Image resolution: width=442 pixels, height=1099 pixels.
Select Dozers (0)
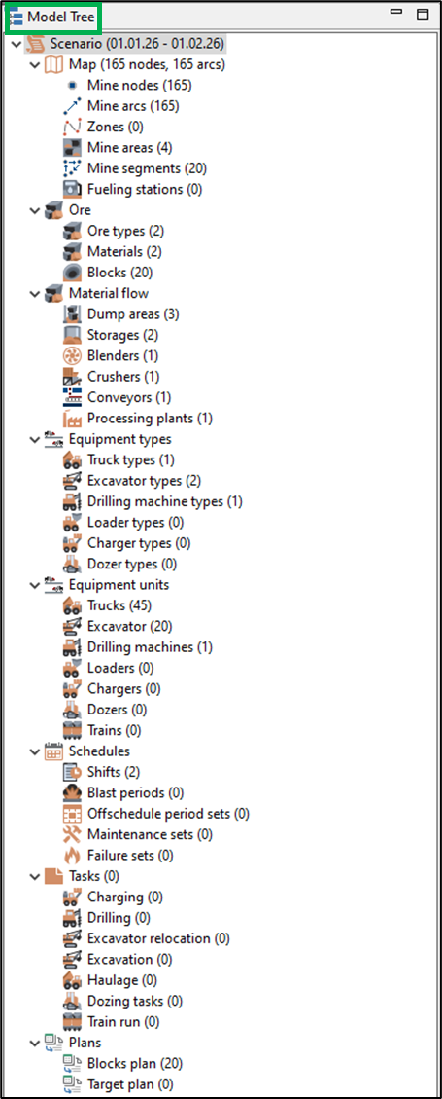coord(118,710)
